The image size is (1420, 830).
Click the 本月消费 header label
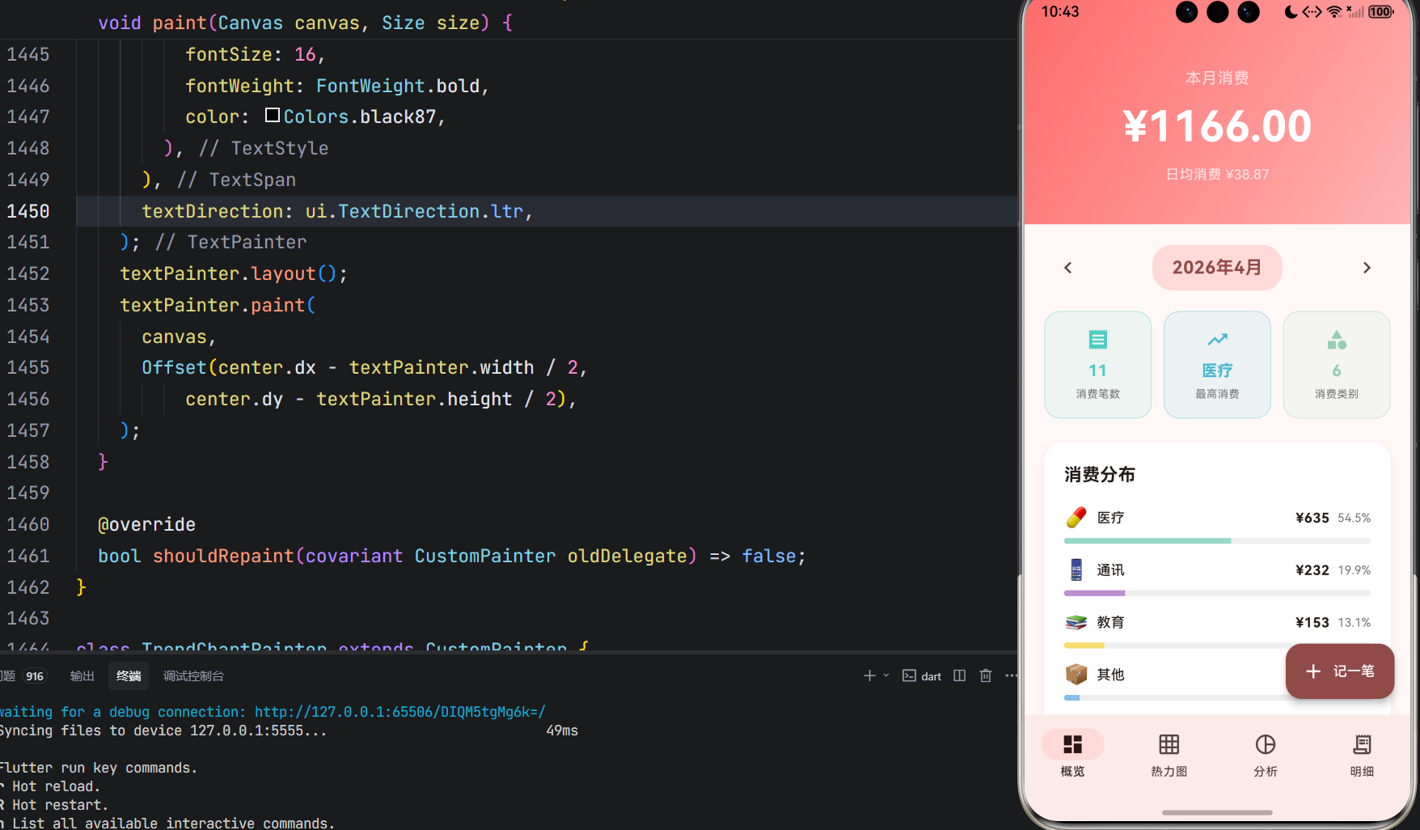coord(1217,78)
